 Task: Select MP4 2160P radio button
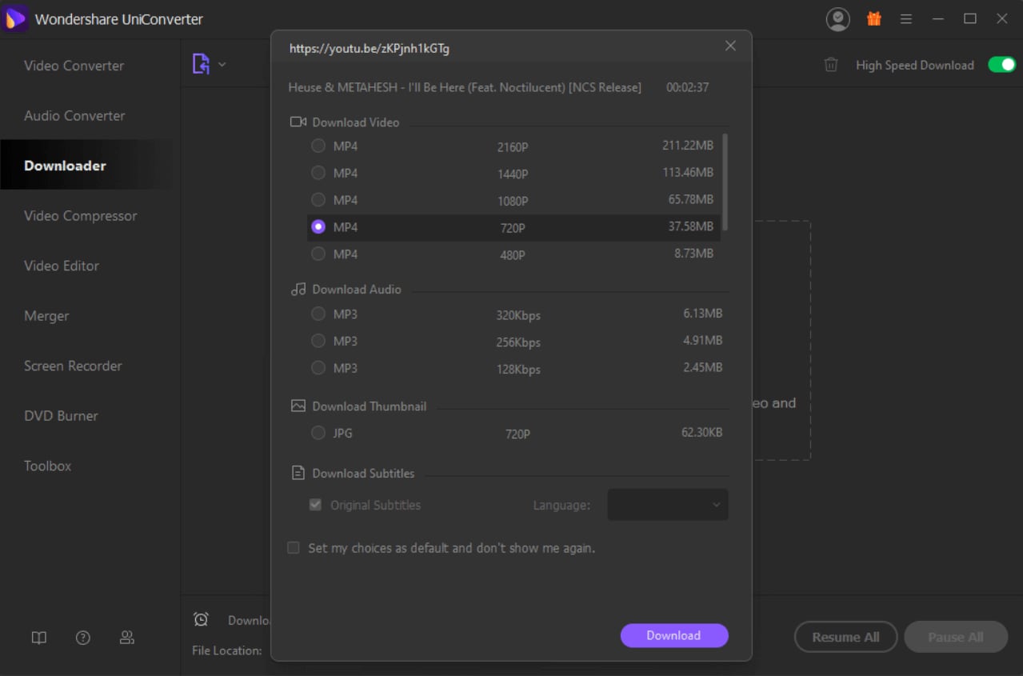click(x=318, y=146)
